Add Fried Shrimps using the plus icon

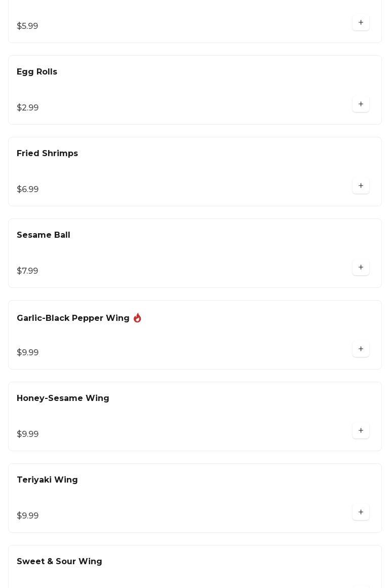361,186
